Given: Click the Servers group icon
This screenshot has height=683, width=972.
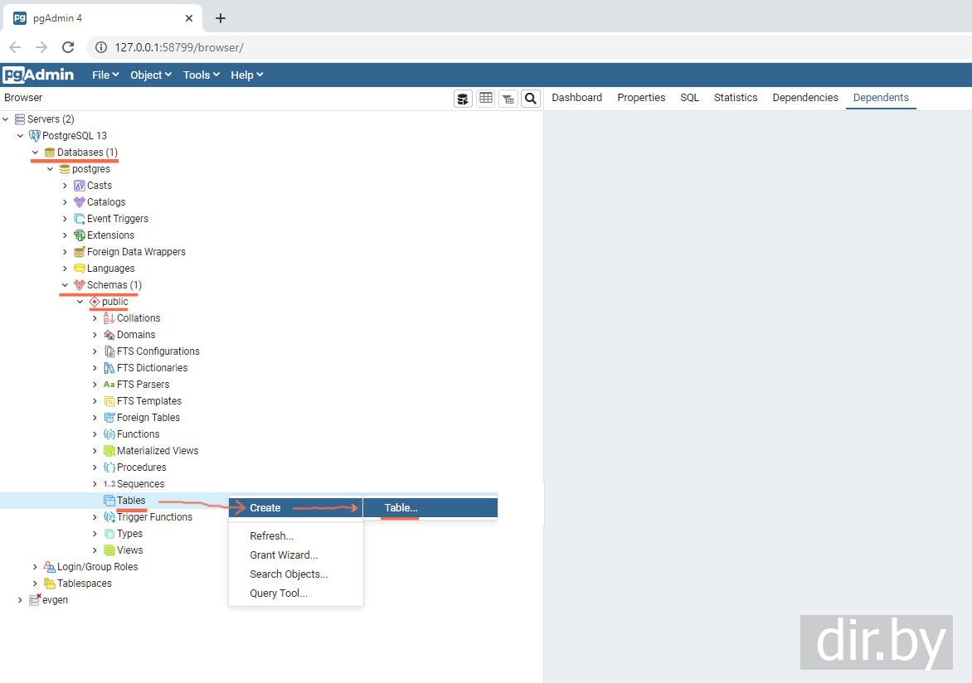Looking at the screenshot, I should 20,119.
